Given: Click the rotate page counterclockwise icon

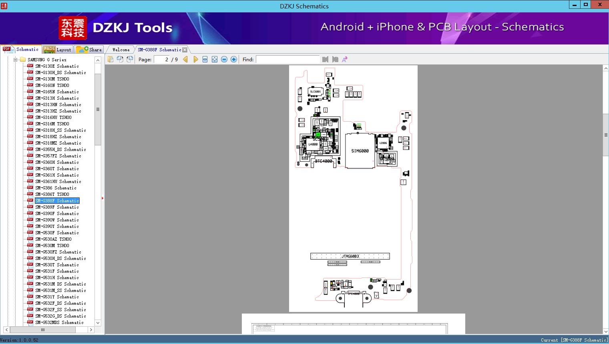Looking at the screenshot, I should [x=120, y=59].
